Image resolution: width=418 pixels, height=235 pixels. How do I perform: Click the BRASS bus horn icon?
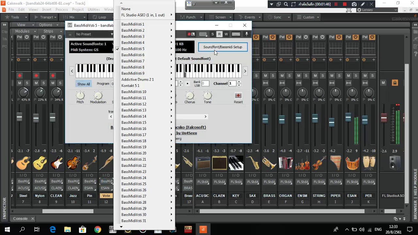pos(269,163)
